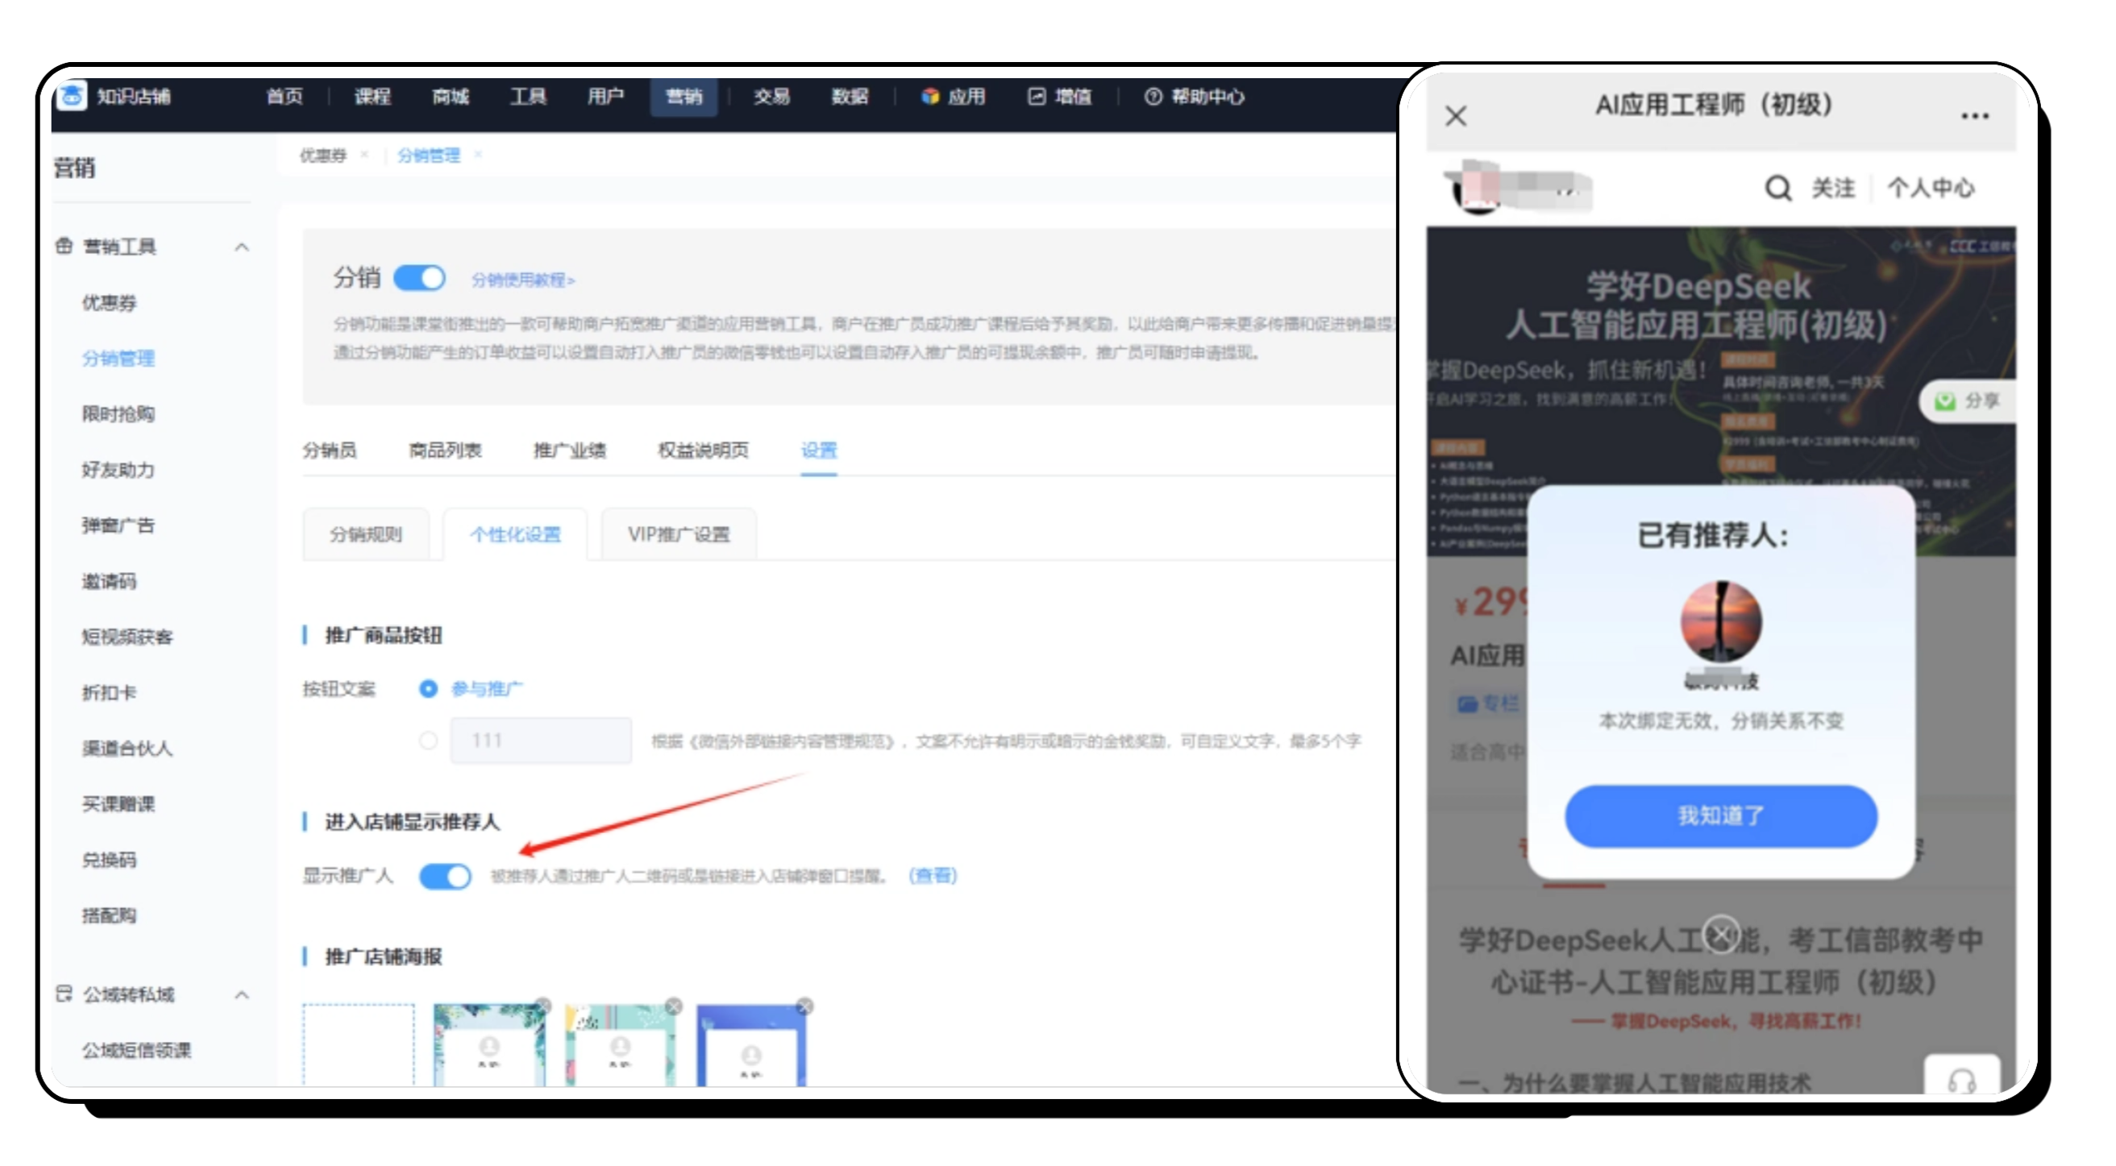This screenshot has width=2116, height=1166.
Task: Switch to the 分销员 tab
Action: [330, 450]
